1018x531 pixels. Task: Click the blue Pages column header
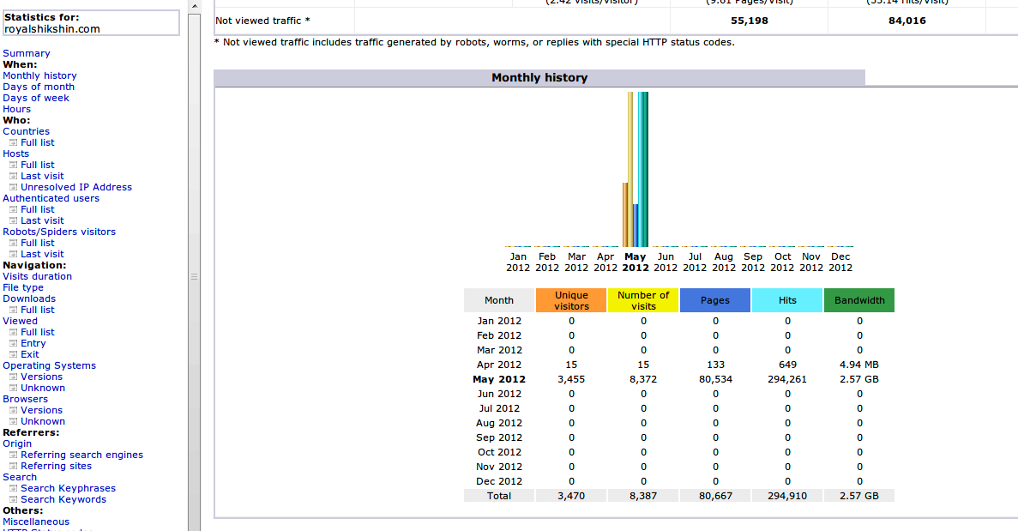[x=715, y=300]
